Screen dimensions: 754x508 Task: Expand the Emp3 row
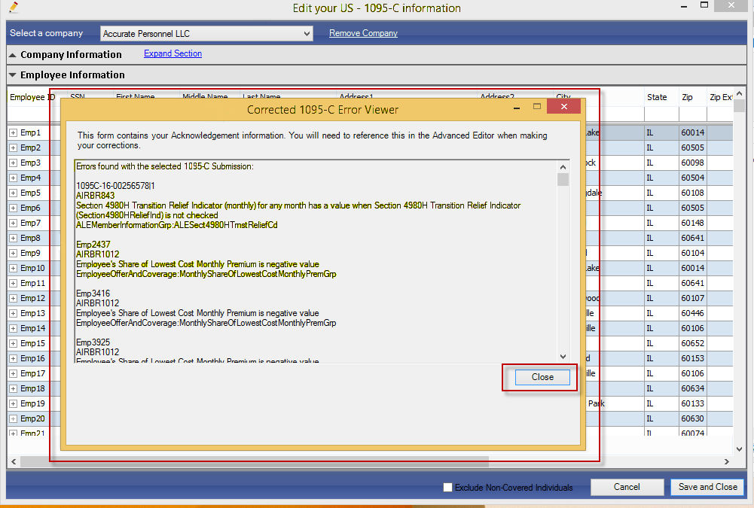point(14,163)
